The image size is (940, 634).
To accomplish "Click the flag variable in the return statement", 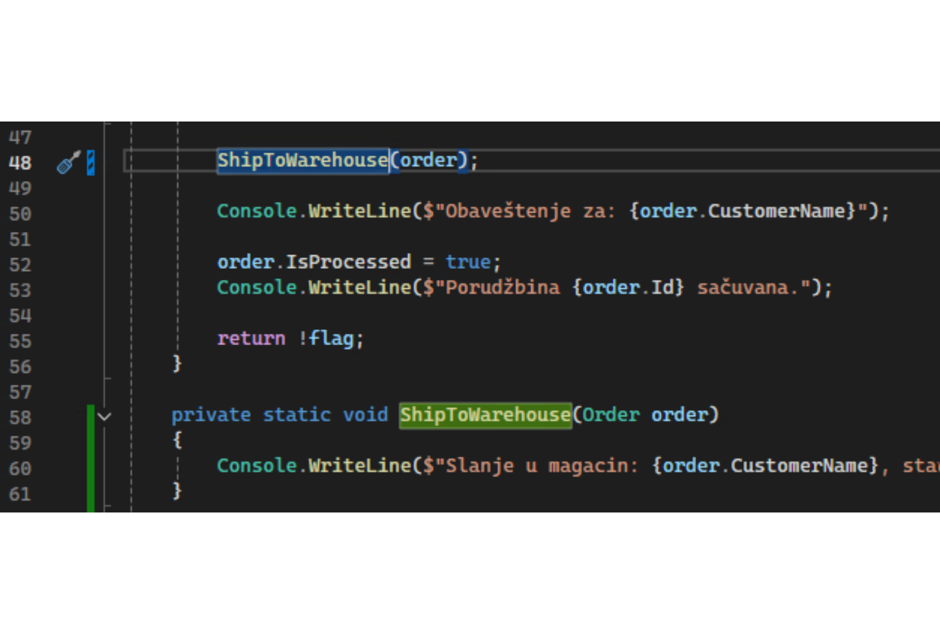I will tap(331, 339).
